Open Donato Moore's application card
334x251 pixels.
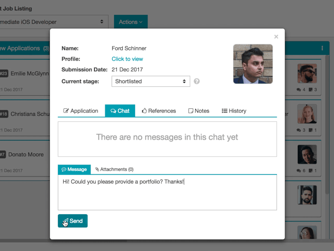coord(25,159)
